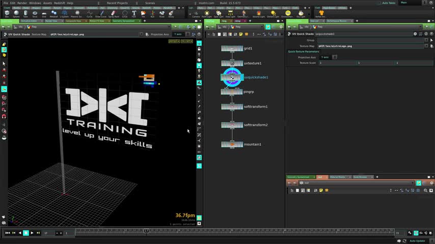This screenshot has width=435, height=244.
Task: Toggle the viewport lock camera icon
Action: pyautogui.click(x=199, y=49)
